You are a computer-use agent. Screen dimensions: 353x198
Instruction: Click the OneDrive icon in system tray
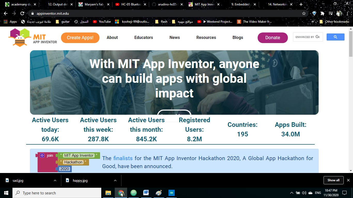click(310, 193)
